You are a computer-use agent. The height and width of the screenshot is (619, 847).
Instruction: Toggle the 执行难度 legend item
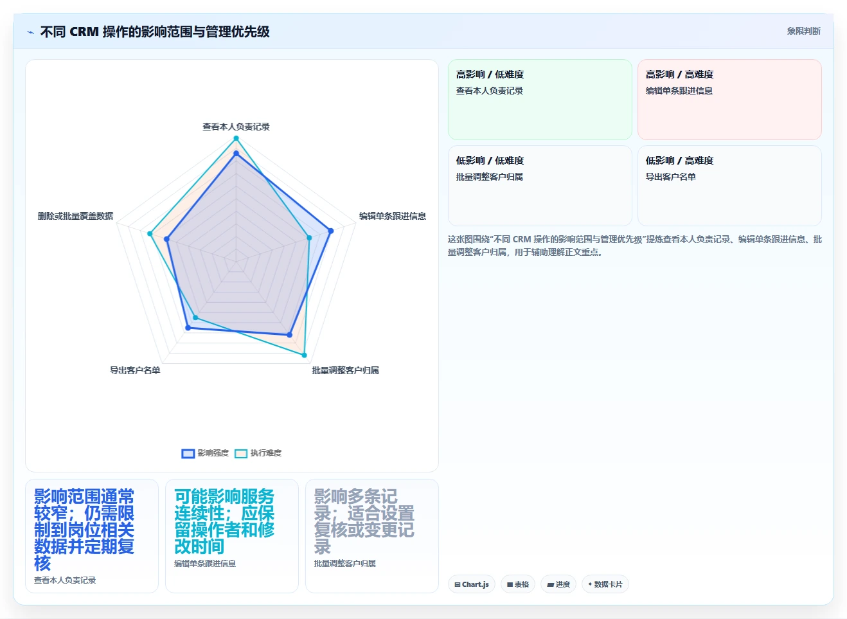[258, 453]
